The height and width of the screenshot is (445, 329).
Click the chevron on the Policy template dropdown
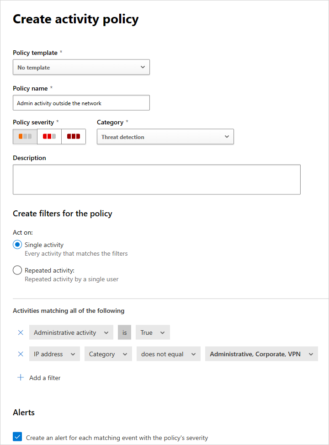point(143,67)
